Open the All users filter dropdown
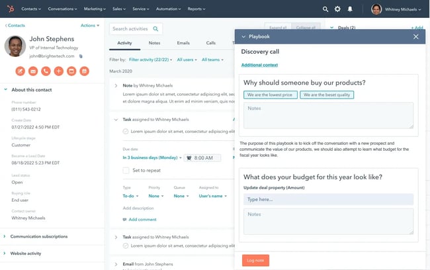The width and height of the screenshot is (430, 270). (x=187, y=60)
